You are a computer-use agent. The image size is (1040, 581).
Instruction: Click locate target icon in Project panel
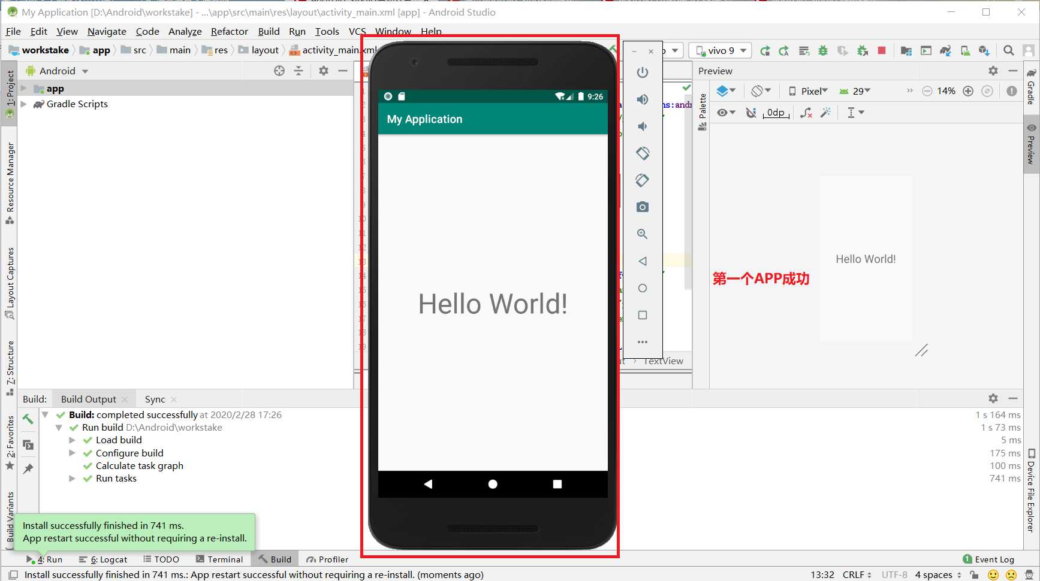pos(279,71)
